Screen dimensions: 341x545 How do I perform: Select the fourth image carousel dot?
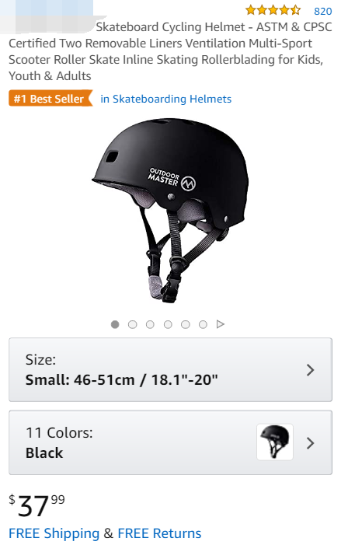pyautogui.click(x=168, y=324)
